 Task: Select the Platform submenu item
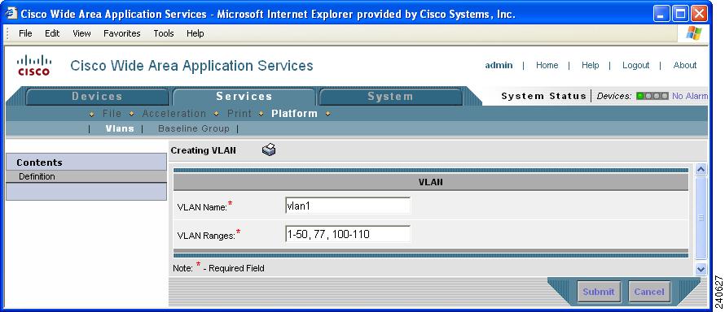[x=295, y=114]
